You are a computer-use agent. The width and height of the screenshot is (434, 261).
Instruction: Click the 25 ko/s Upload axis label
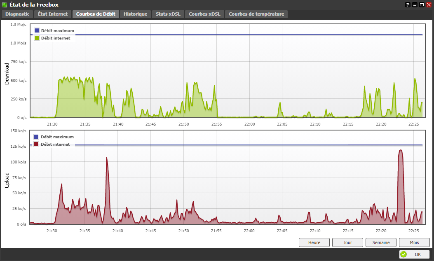(x=19, y=208)
